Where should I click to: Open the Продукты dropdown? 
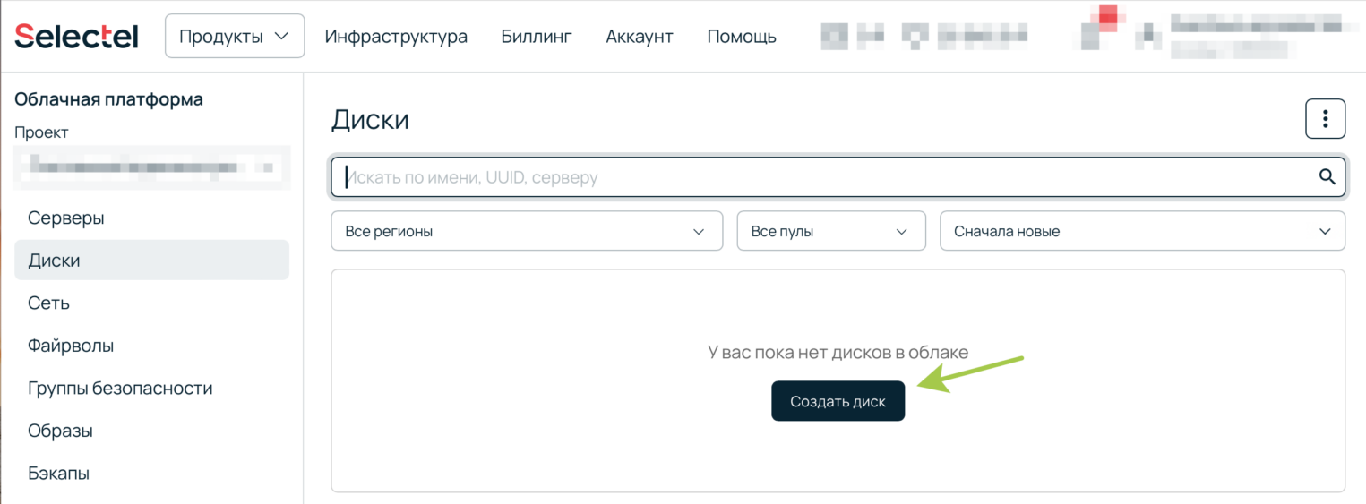235,37
